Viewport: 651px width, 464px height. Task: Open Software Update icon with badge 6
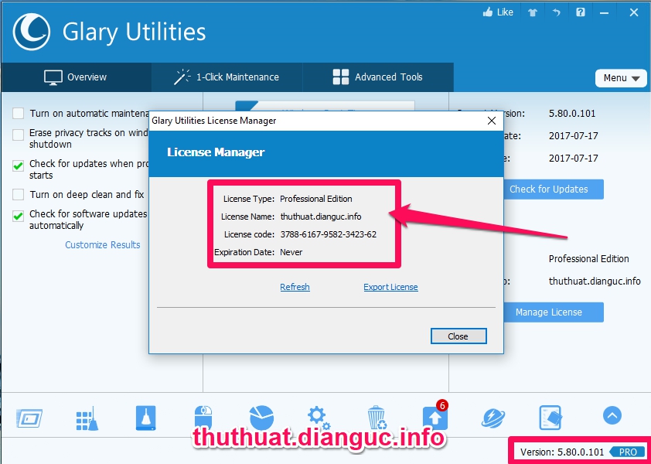[435, 416]
